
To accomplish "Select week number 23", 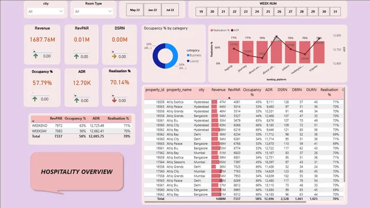I will pos(246,12).
